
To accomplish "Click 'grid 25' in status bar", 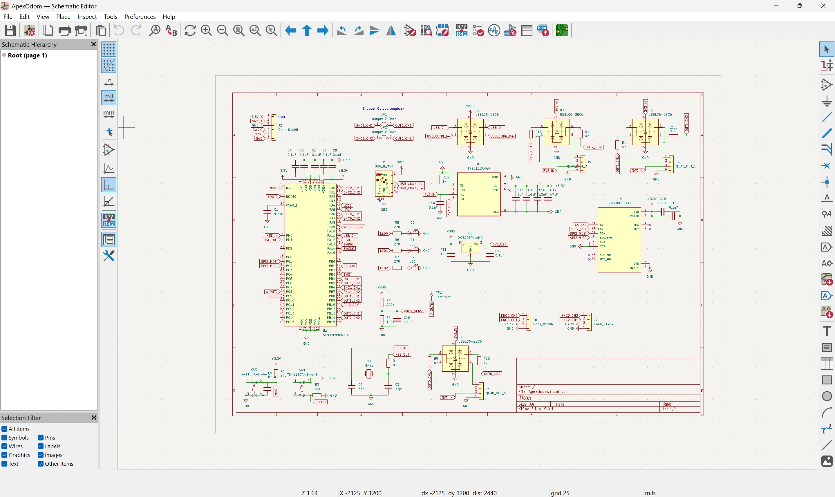I will 560,493.
